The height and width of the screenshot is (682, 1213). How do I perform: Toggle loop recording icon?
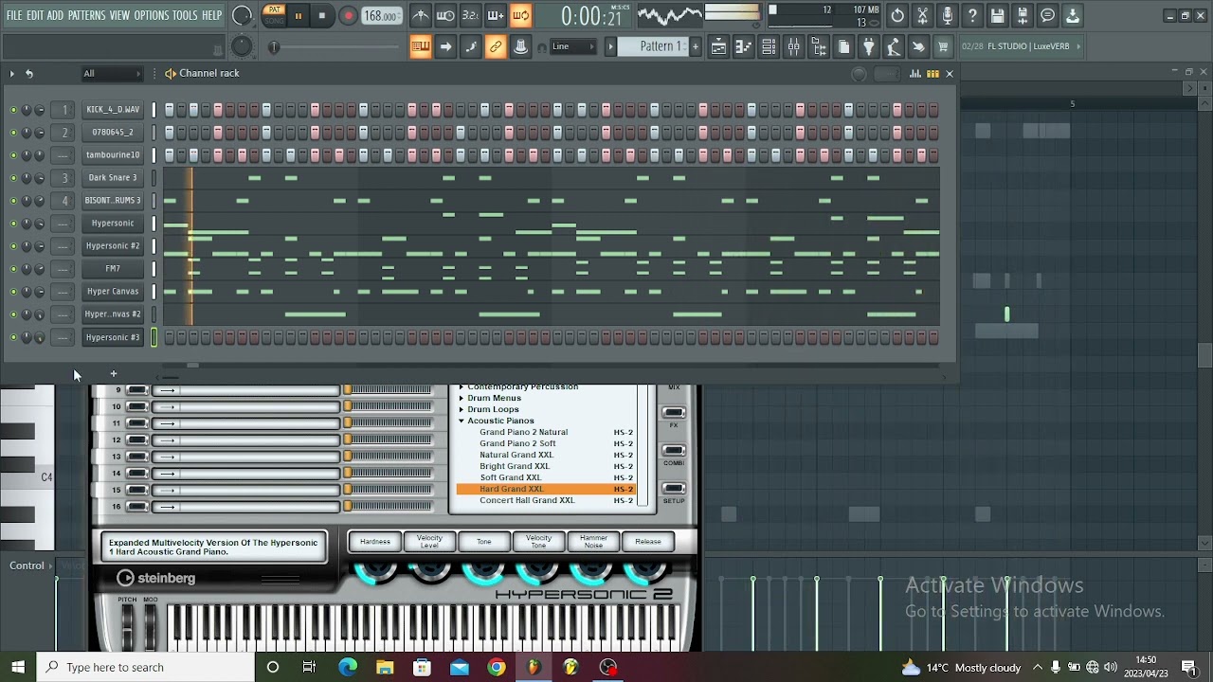pyautogui.click(x=520, y=15)
